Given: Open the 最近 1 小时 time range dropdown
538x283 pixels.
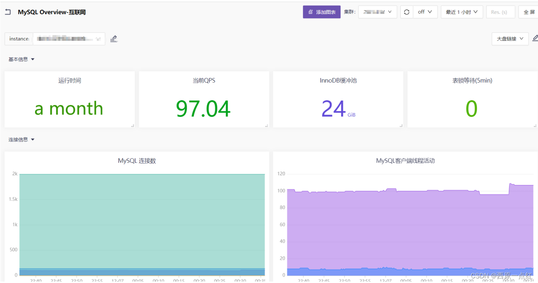Looking at the screenshot, I should [462, 12].
